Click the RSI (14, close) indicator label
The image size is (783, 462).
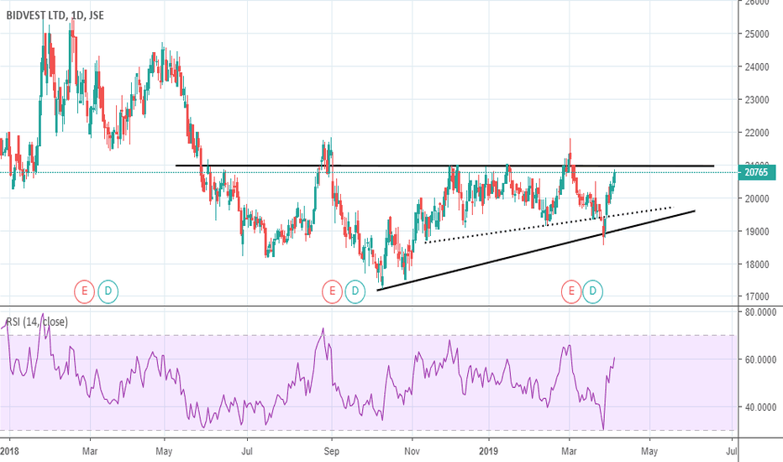[37, 323]
